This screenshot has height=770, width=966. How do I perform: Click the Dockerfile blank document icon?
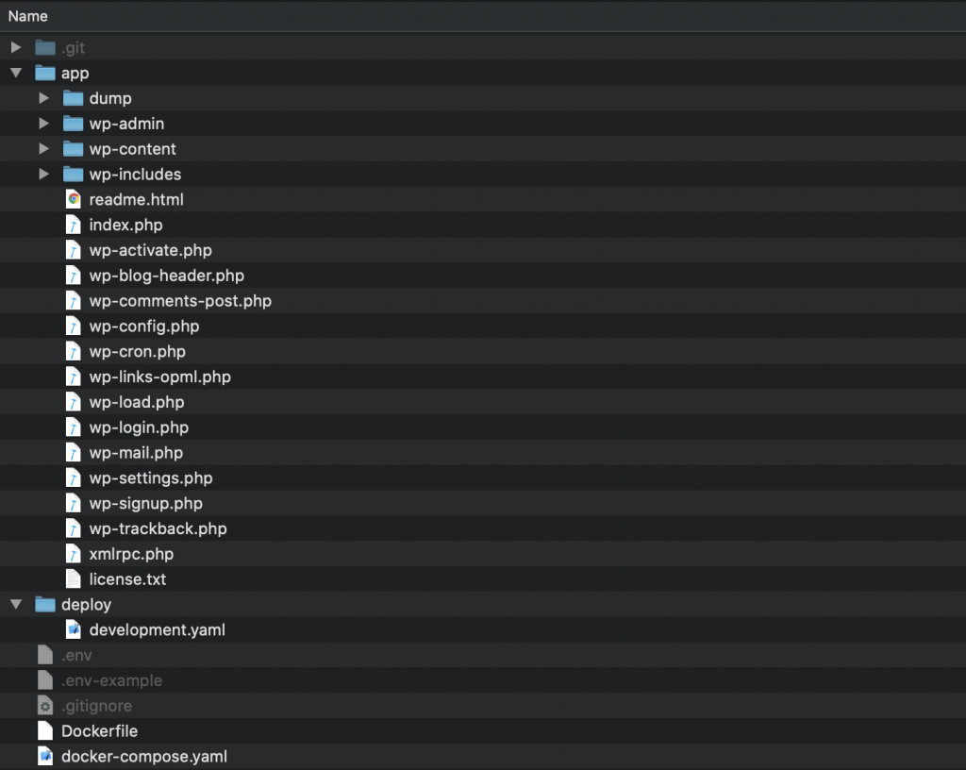pos(45,731)
